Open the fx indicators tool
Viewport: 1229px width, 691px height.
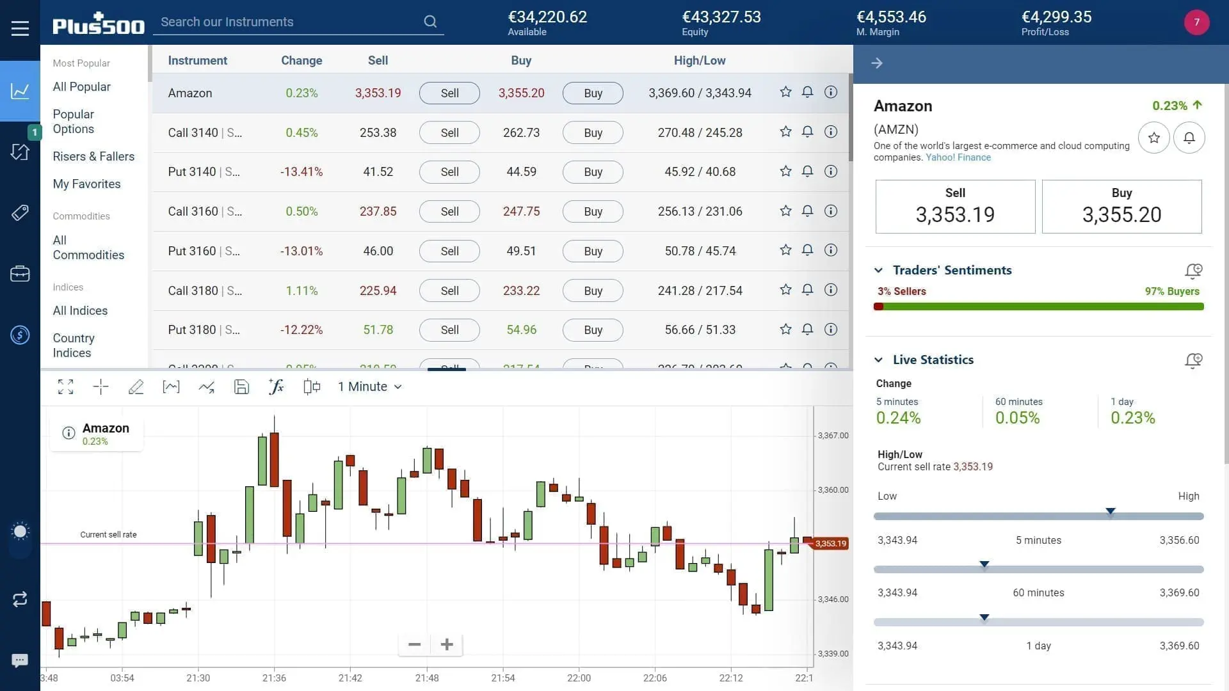point(276,386)
